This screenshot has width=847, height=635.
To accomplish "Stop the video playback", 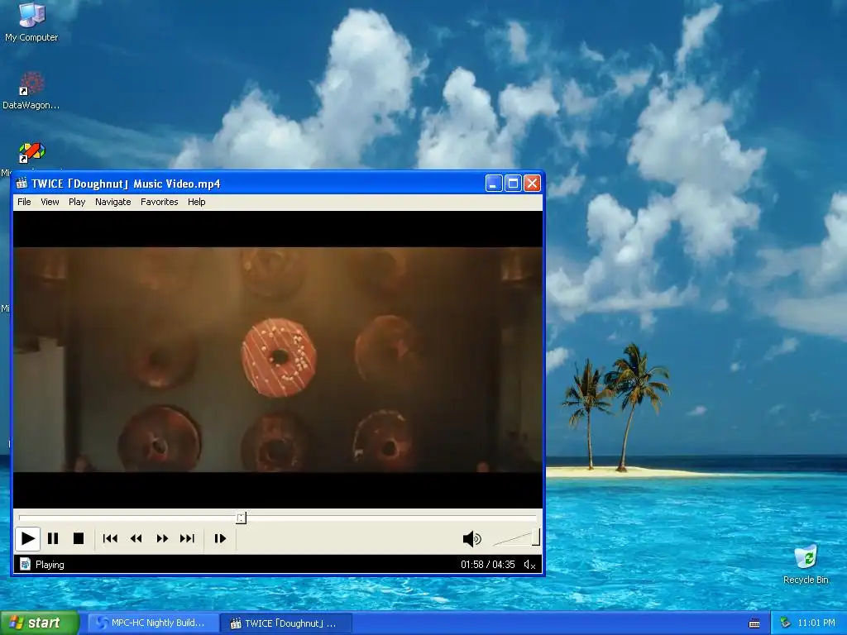I will (x=79, y=538).
